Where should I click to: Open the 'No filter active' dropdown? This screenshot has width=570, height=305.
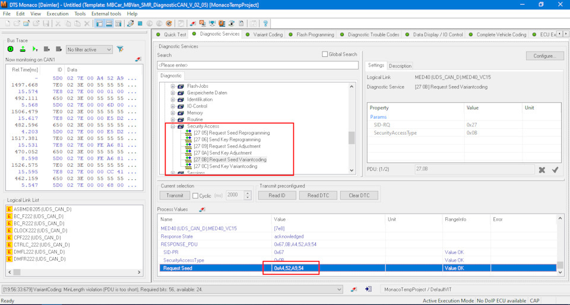pyautogui.click(x=89, y=50)
